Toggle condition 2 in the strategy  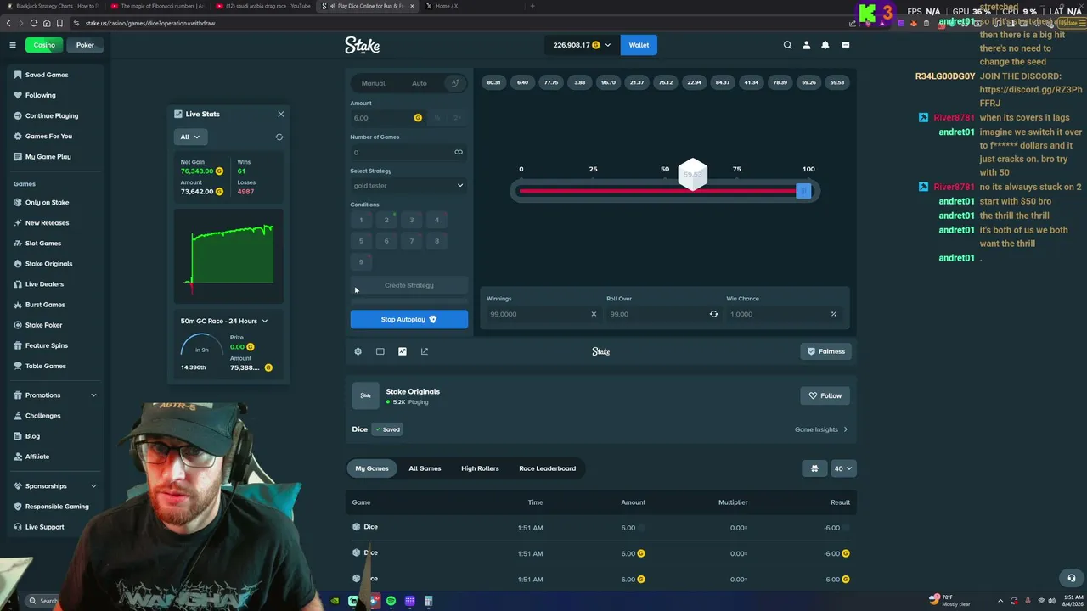coord(386,220)
